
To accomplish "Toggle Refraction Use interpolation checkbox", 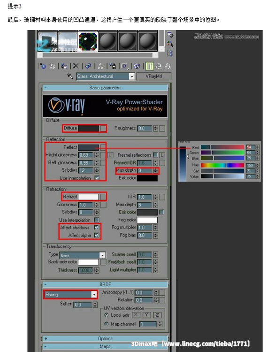I will click(97, 220).
